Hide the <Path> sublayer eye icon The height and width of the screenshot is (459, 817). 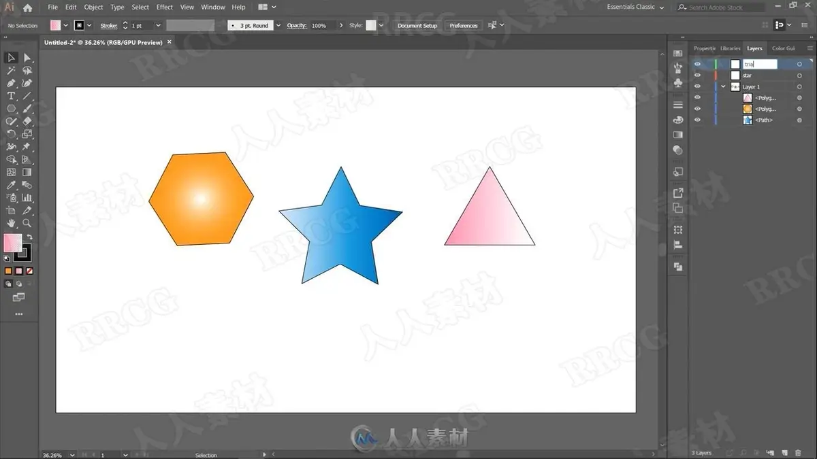(697, 120)
